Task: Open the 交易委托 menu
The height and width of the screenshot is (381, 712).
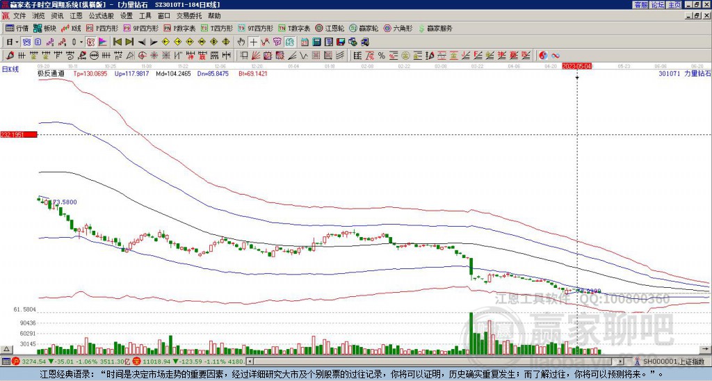Action: [189, 16]
